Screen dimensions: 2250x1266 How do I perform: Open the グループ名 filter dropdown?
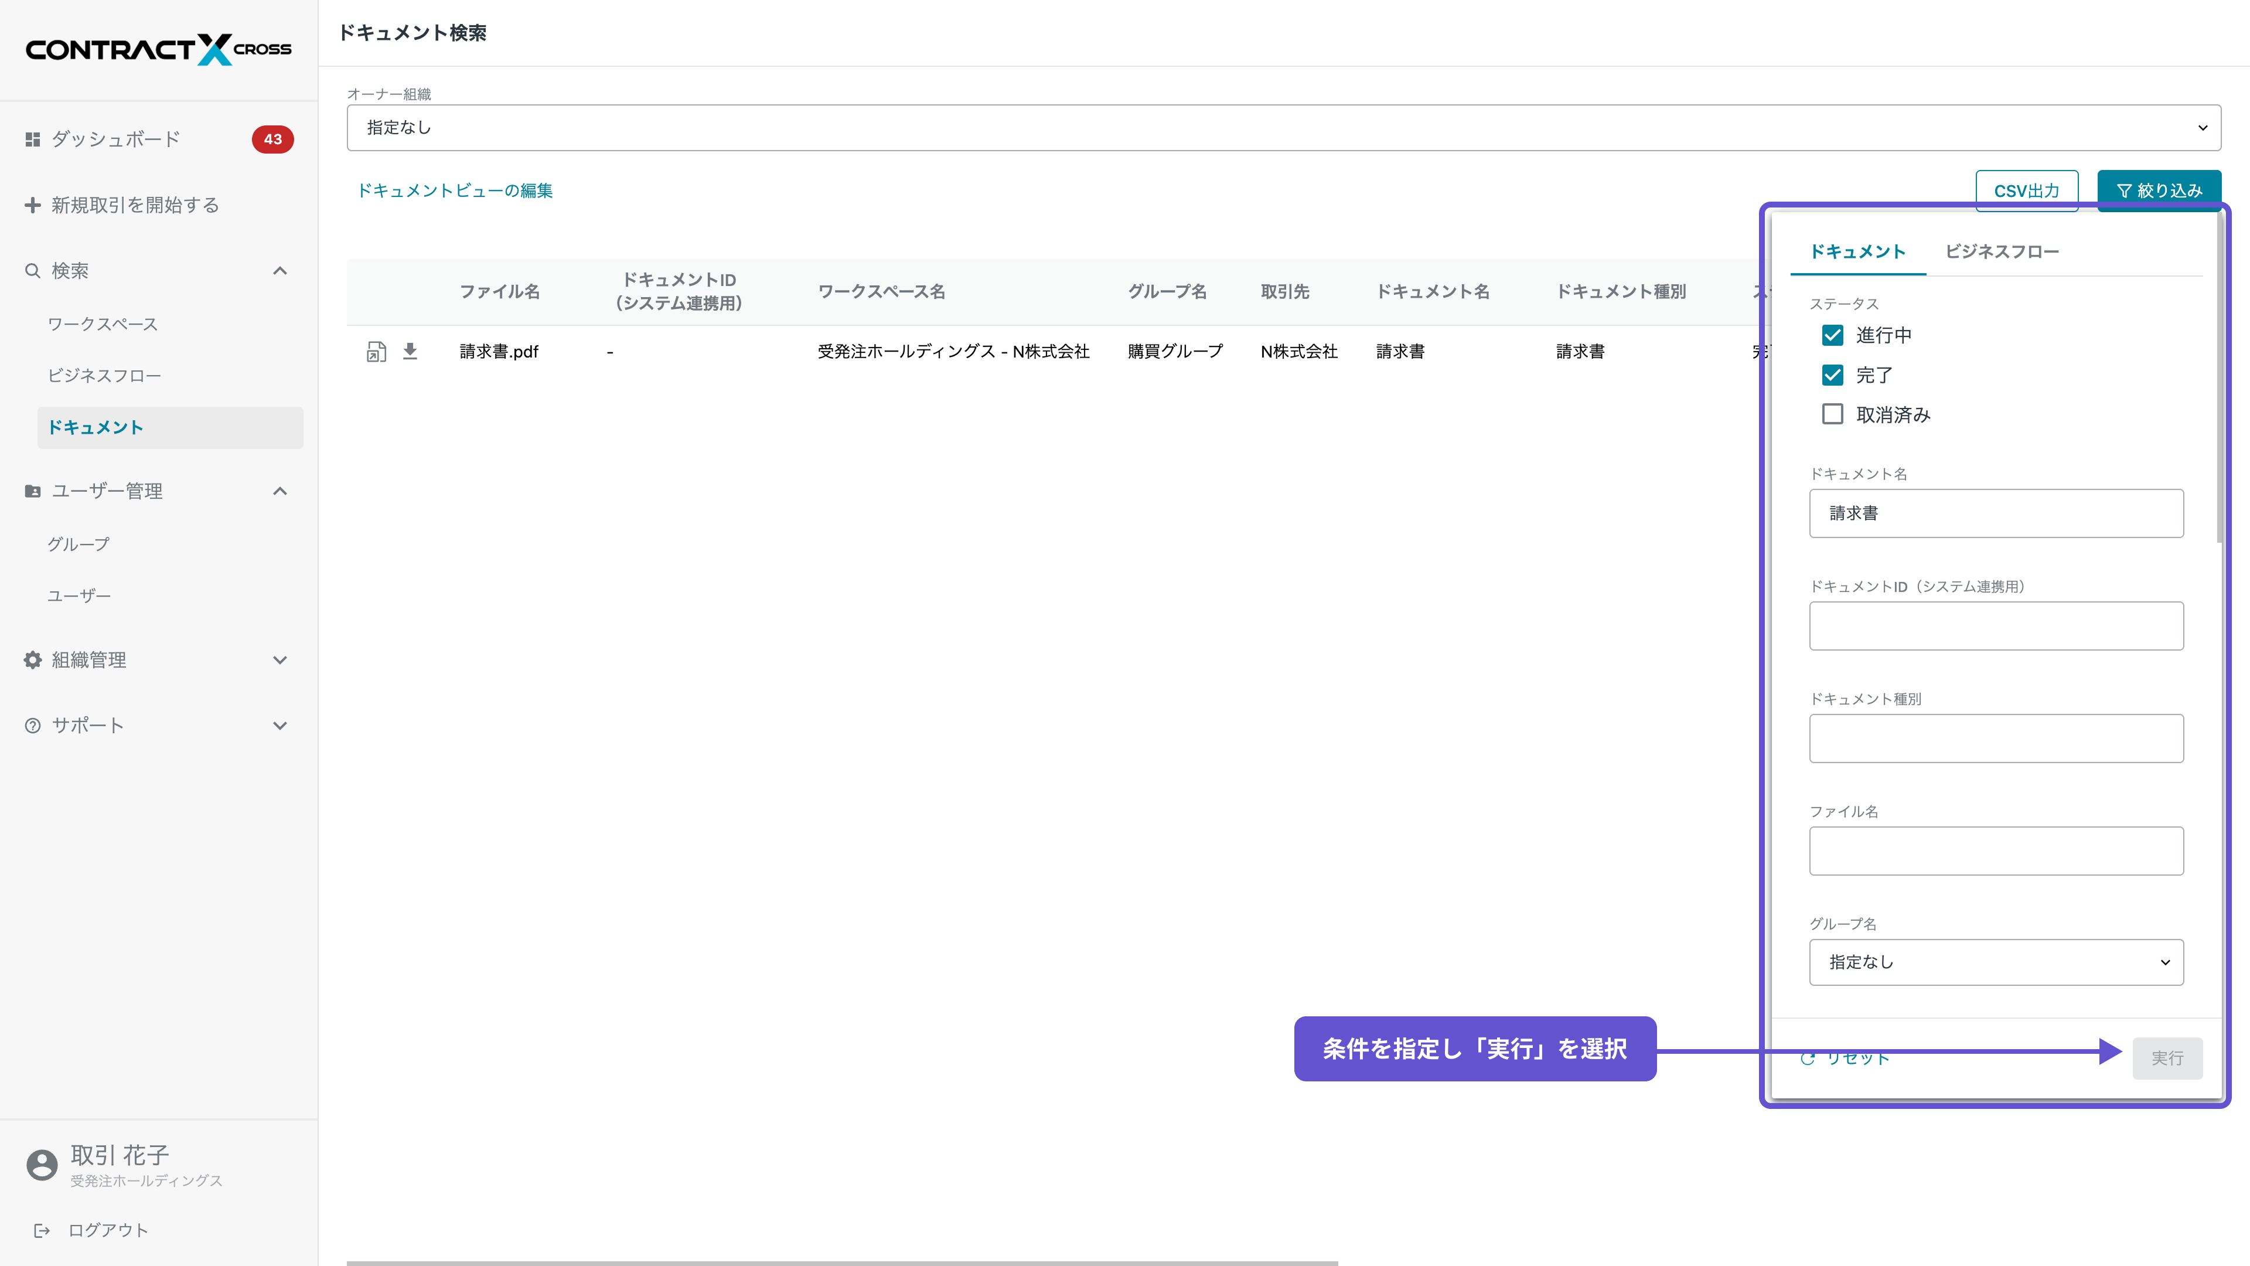pyautogui.click(x=1996, y=962)
